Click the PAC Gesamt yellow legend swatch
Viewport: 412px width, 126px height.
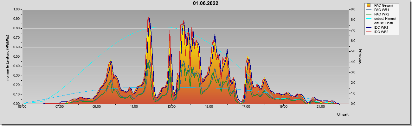tap(369, 5)
